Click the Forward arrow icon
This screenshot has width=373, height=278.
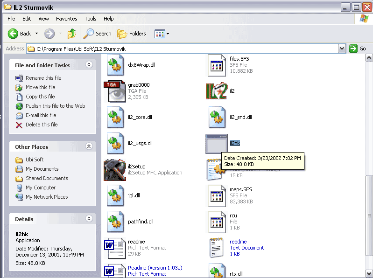(x=49, y=34)
